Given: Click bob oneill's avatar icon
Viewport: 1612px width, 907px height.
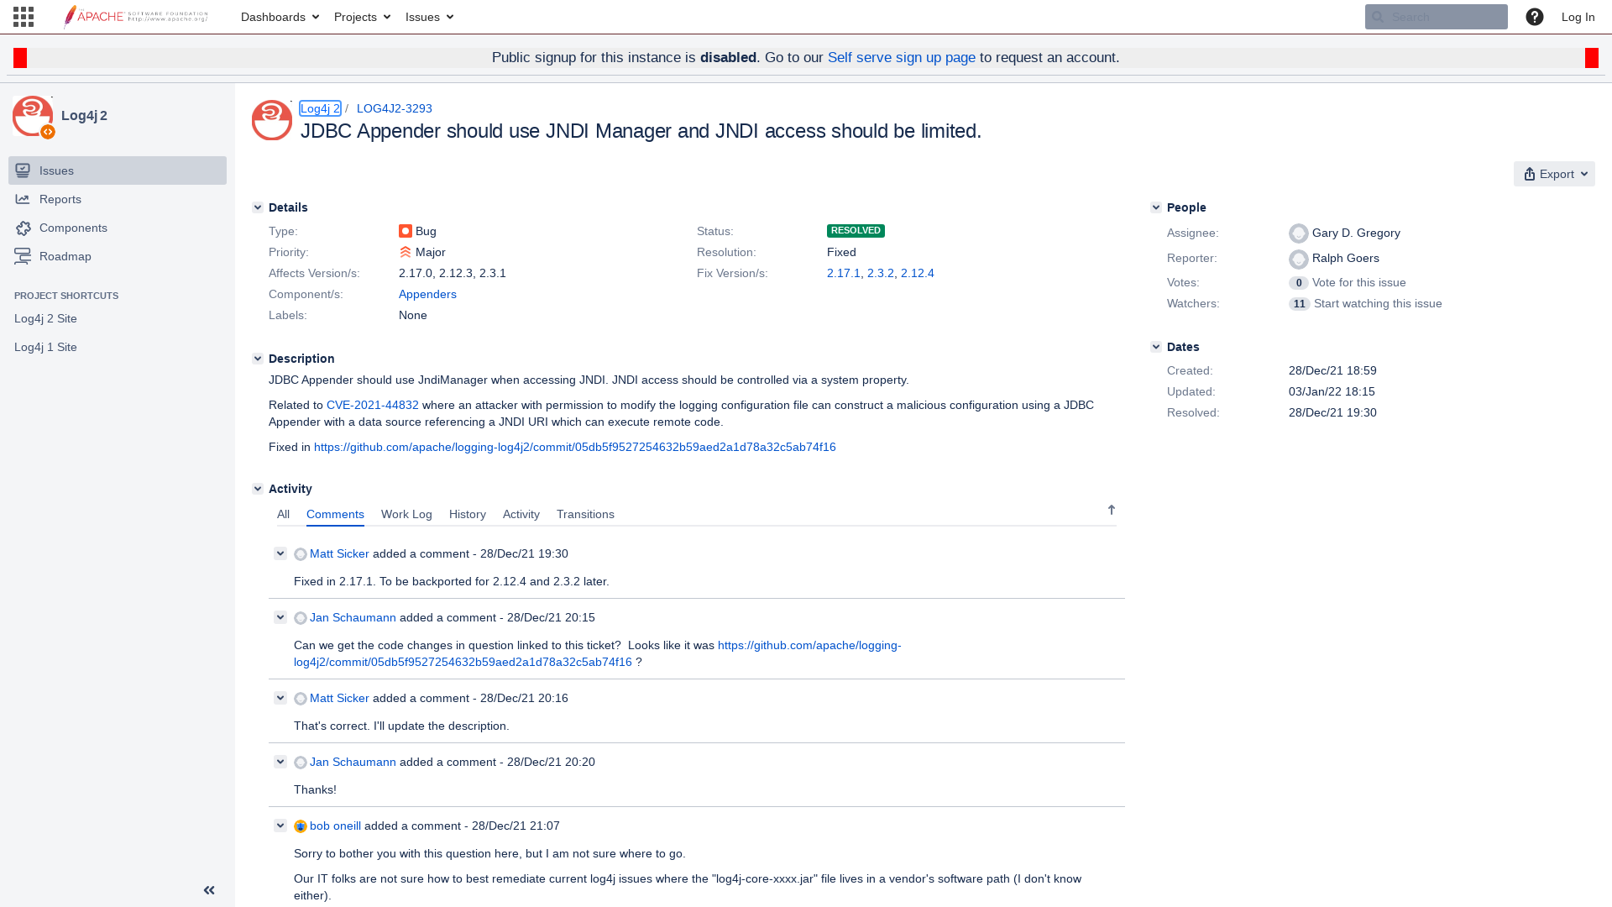Looking at the screenshot, I should tap(301, 826).
